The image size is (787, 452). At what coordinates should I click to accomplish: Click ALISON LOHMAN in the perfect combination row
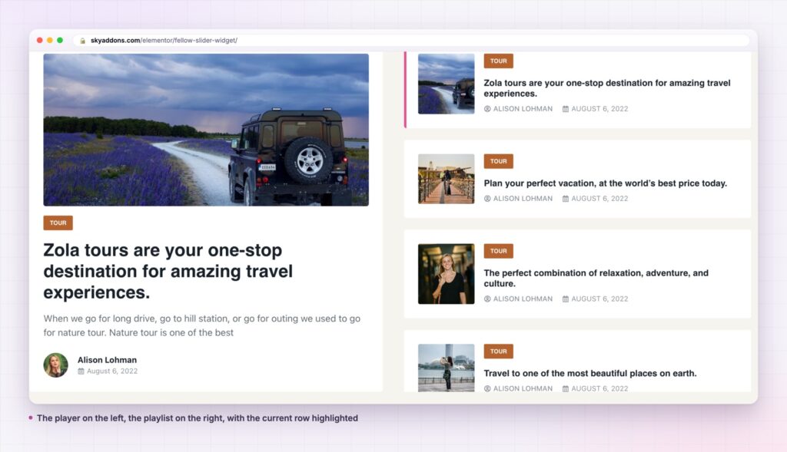point(523,299)
